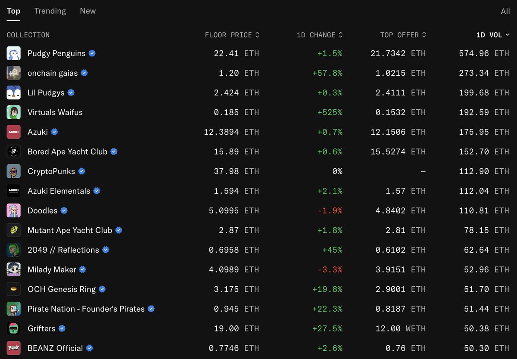The image size is (517, 359).
Task: Sort the table by Floor Price
Action: [x=232, y=35]
